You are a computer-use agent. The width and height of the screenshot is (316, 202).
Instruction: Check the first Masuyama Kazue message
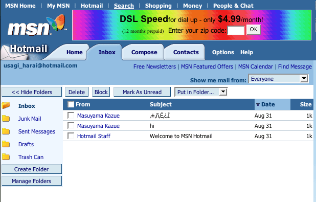point(71,115)
